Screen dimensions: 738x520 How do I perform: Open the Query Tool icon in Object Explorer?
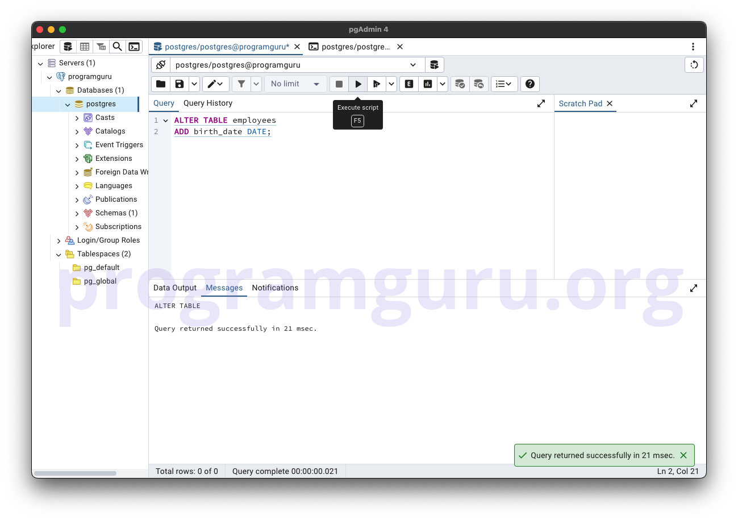click(68, 47)
